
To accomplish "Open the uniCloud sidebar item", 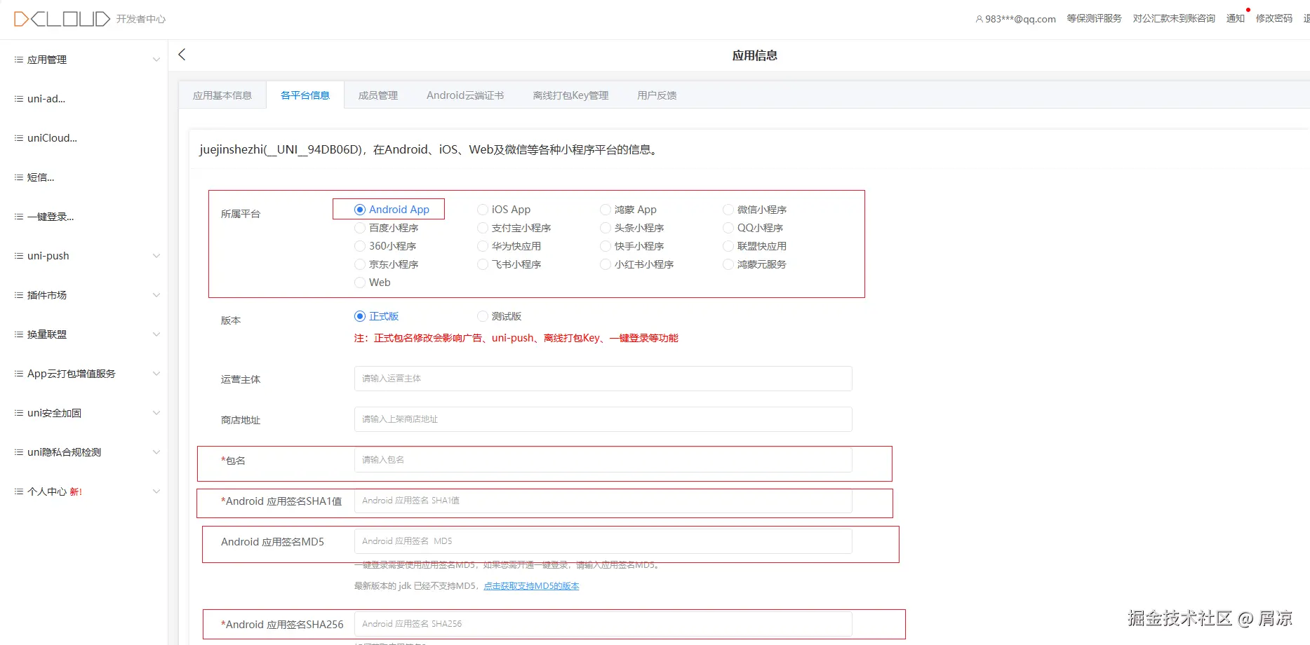I will coord(84,138).
